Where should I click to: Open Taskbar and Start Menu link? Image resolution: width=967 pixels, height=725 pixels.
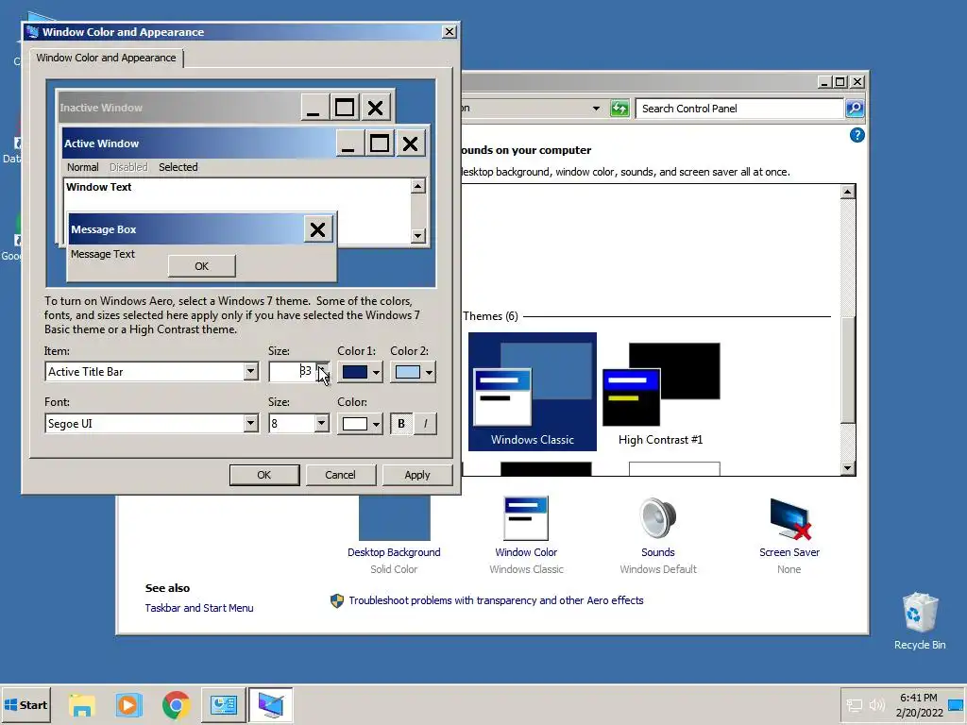(199, 608)
